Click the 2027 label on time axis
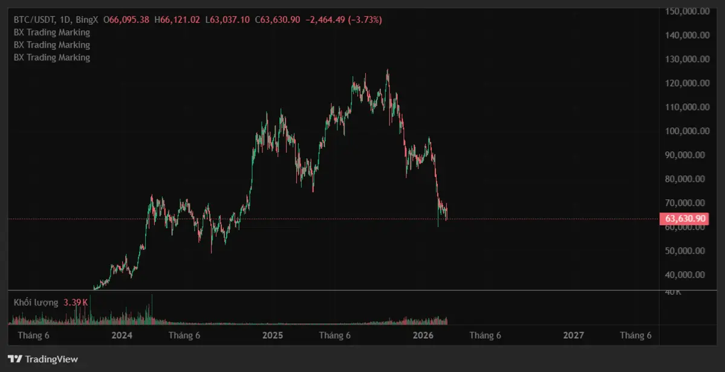Screen dimensions: 725x372 (x=573, y=336)
